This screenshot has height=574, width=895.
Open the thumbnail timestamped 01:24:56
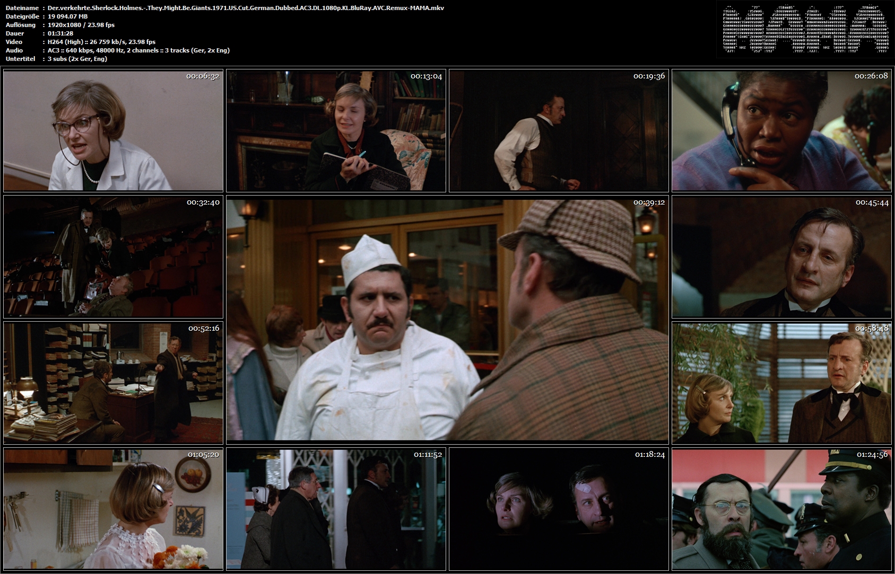tap(781, 509)
